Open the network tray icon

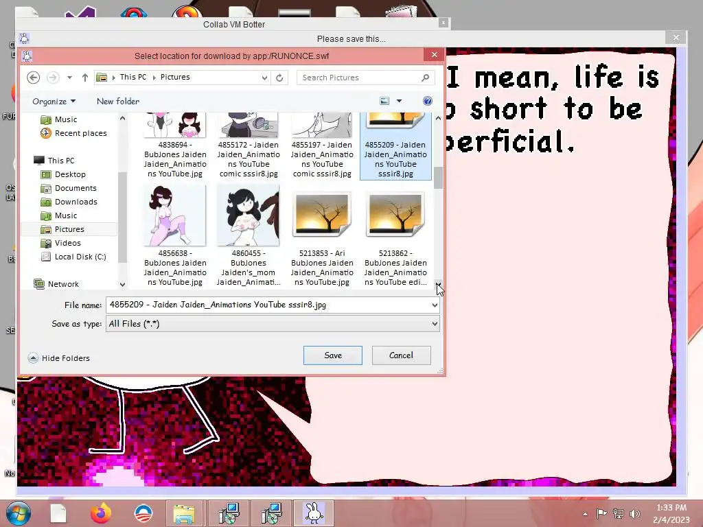click(x=619, y=513)
